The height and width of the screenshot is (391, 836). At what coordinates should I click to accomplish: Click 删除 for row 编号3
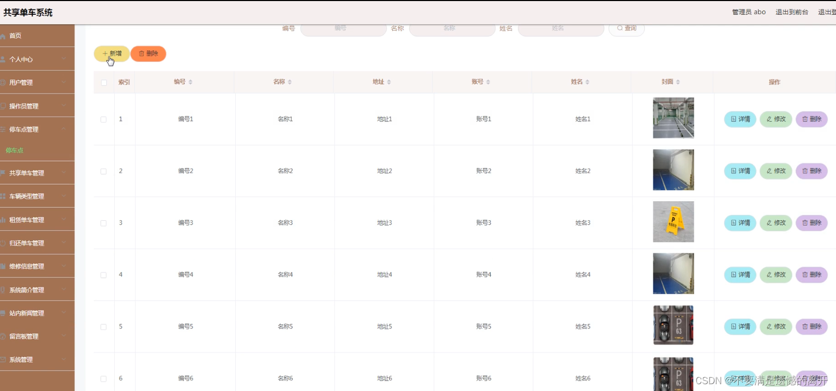point(812,223)
